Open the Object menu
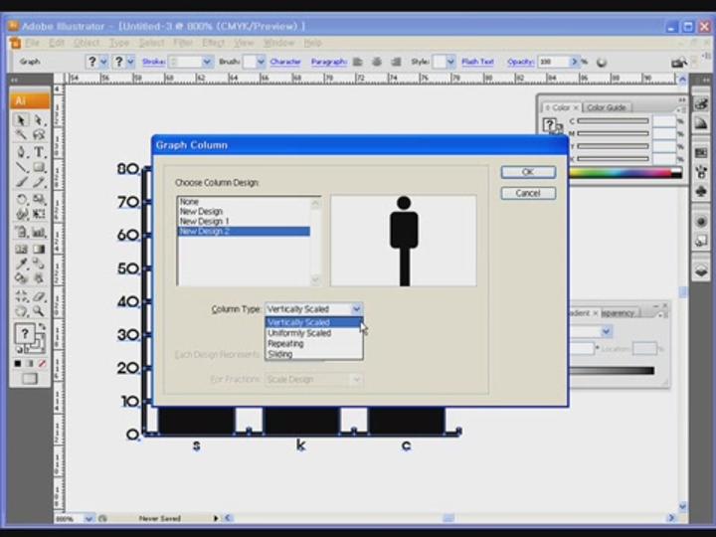The image size is (716, 537). [x=87, y=43]
